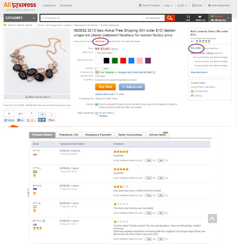Share the product via the Tweet button
The height and width of the screenshot is (244, 237).
9,120
